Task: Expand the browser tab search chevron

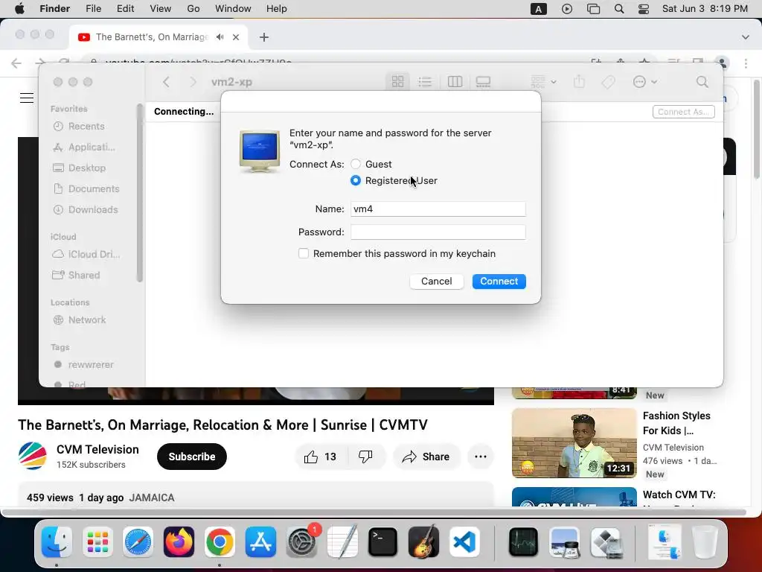Action: 746,37
